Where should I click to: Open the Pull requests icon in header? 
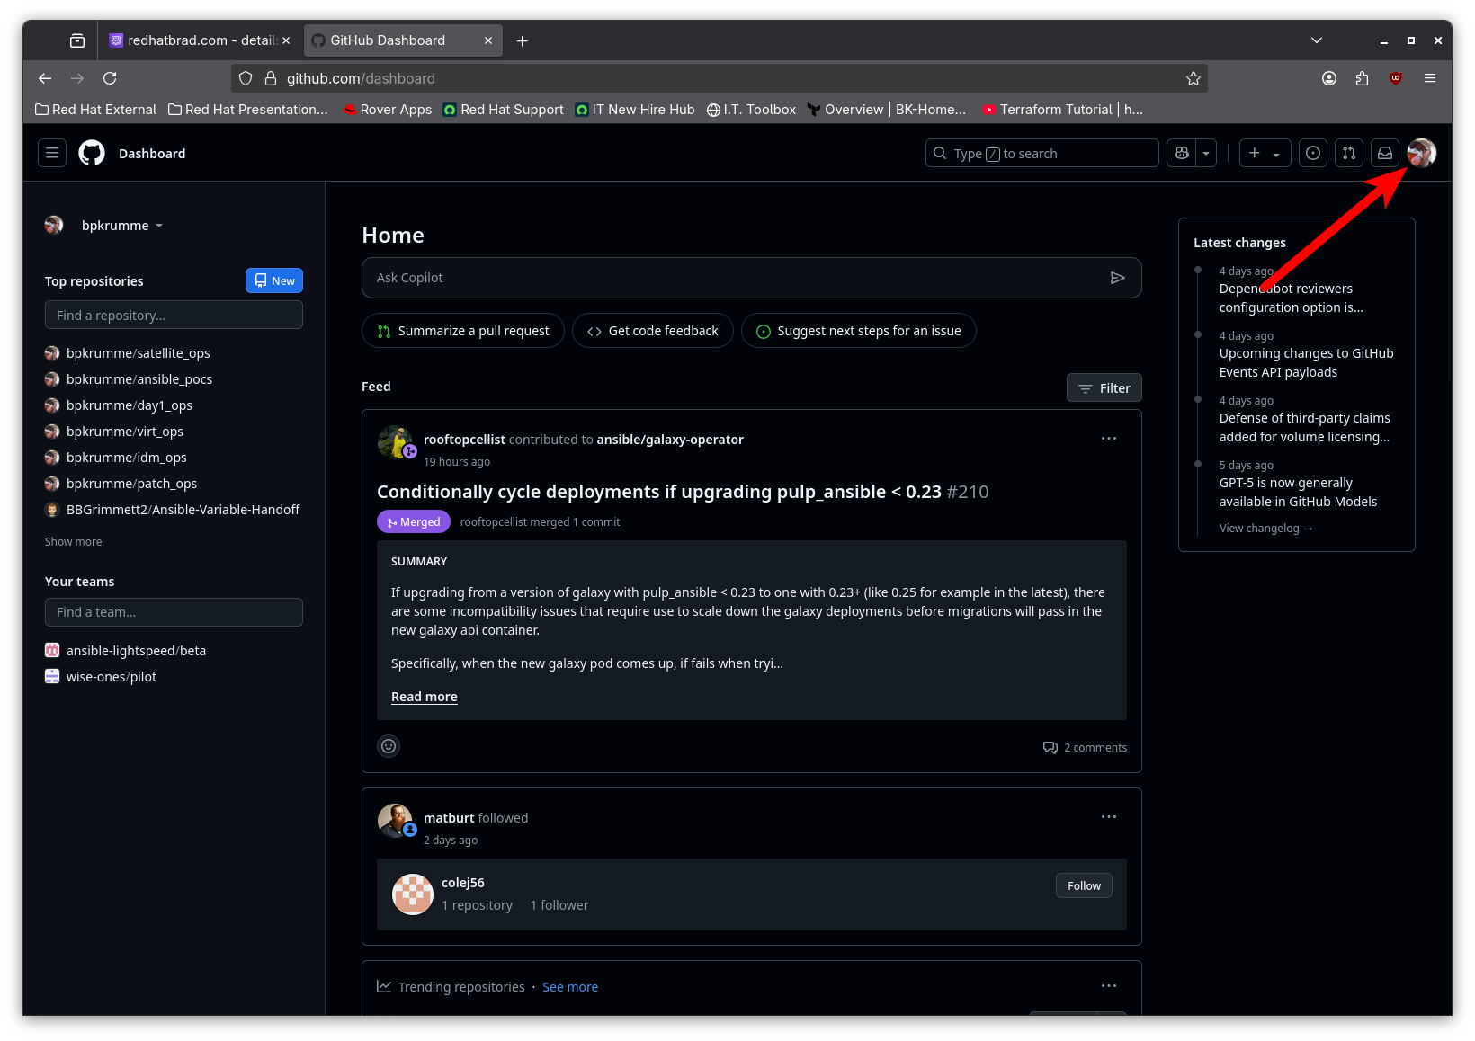(x=1349, y=153)
